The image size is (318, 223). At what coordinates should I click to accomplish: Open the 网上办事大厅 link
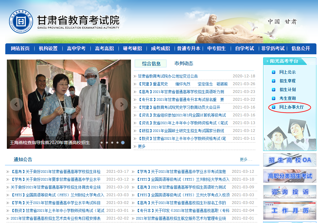coord(291,107)
